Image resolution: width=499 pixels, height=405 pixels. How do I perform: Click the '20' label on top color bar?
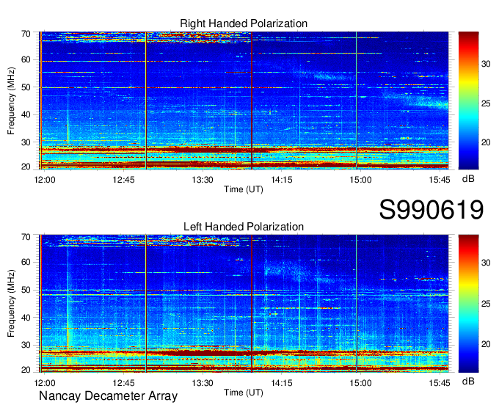point(486,142)
